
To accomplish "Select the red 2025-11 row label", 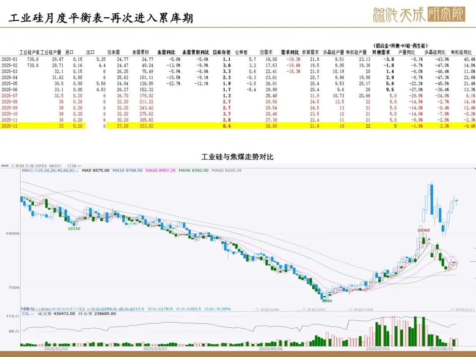I will (9, 120).
